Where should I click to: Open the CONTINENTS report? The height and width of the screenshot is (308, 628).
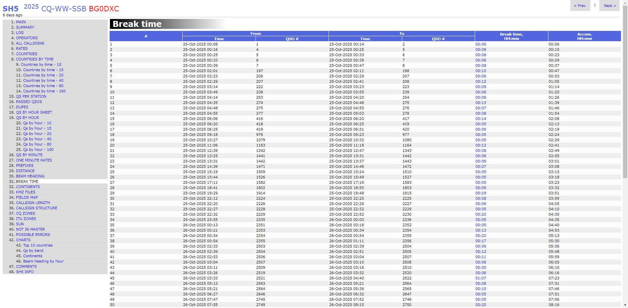tap(28, 187)
